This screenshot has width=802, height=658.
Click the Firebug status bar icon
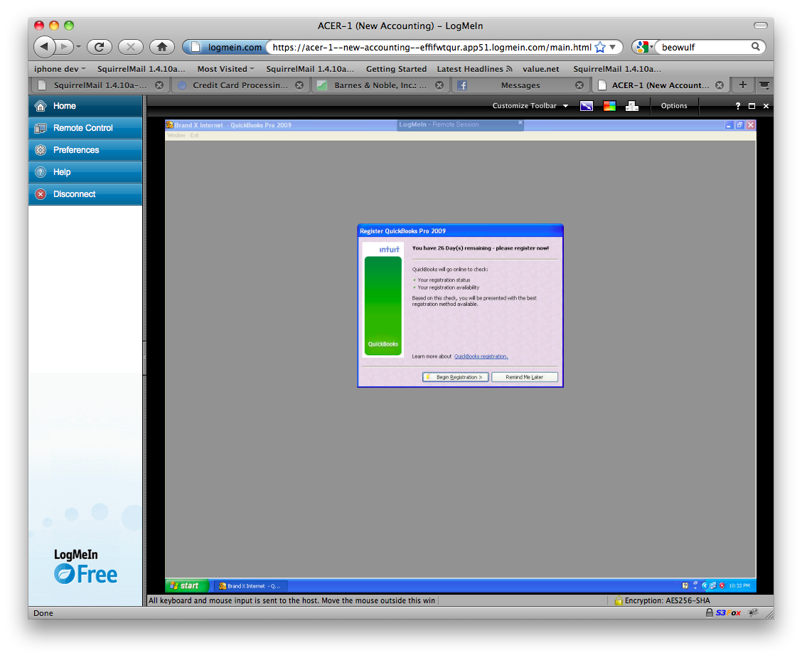(x=753, y=612)
